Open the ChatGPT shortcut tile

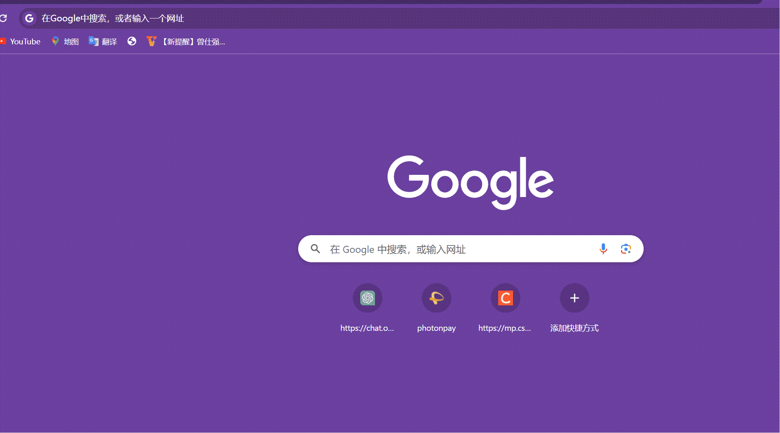368,298
